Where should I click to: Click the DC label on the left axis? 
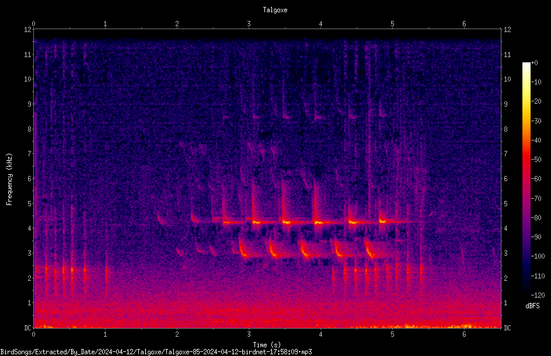point(28,328)
